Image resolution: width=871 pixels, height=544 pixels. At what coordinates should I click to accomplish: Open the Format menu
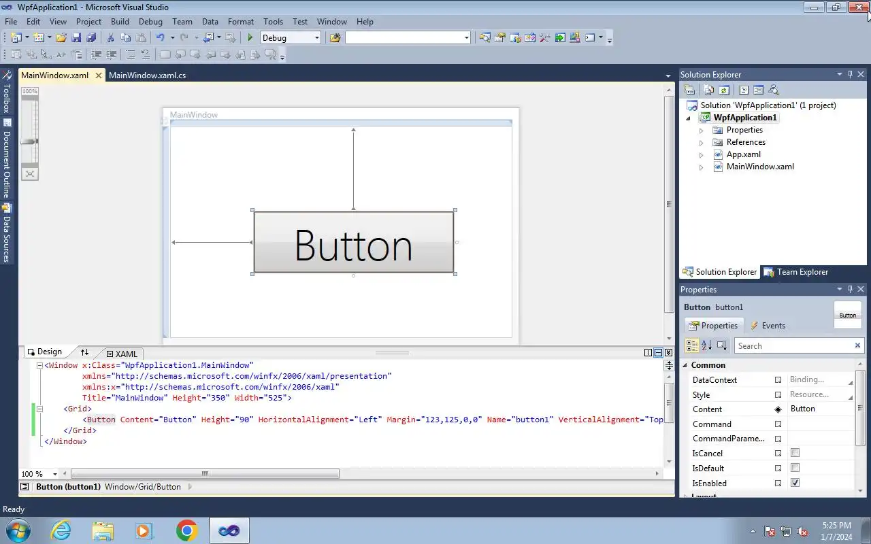(x=241, y=22)
